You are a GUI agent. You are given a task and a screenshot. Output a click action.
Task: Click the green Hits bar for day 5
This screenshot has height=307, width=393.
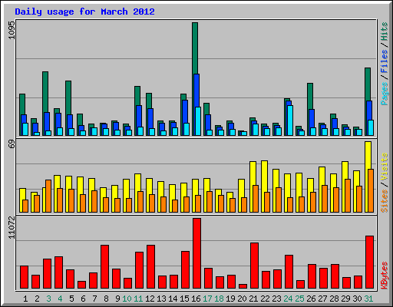coord(68,97)
